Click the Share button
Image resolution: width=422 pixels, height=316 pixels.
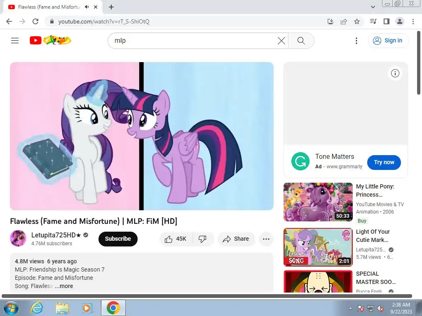click(236, 239)
